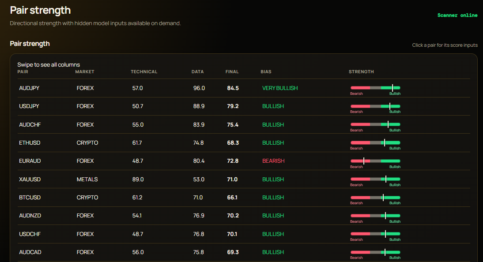
Task: Sort by the STRENGTH column header
Action: coord(361,72)
